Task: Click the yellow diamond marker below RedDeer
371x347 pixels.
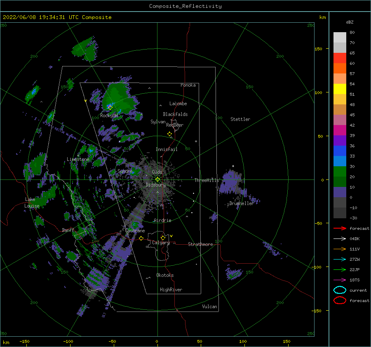Action: [x=169, y=134]
